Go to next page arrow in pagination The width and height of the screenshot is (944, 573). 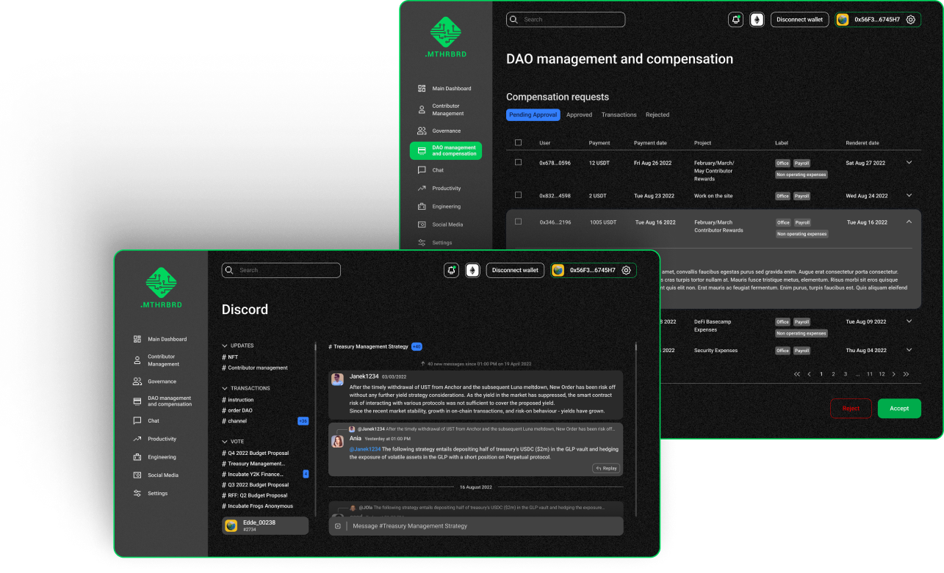click(893, 374)
